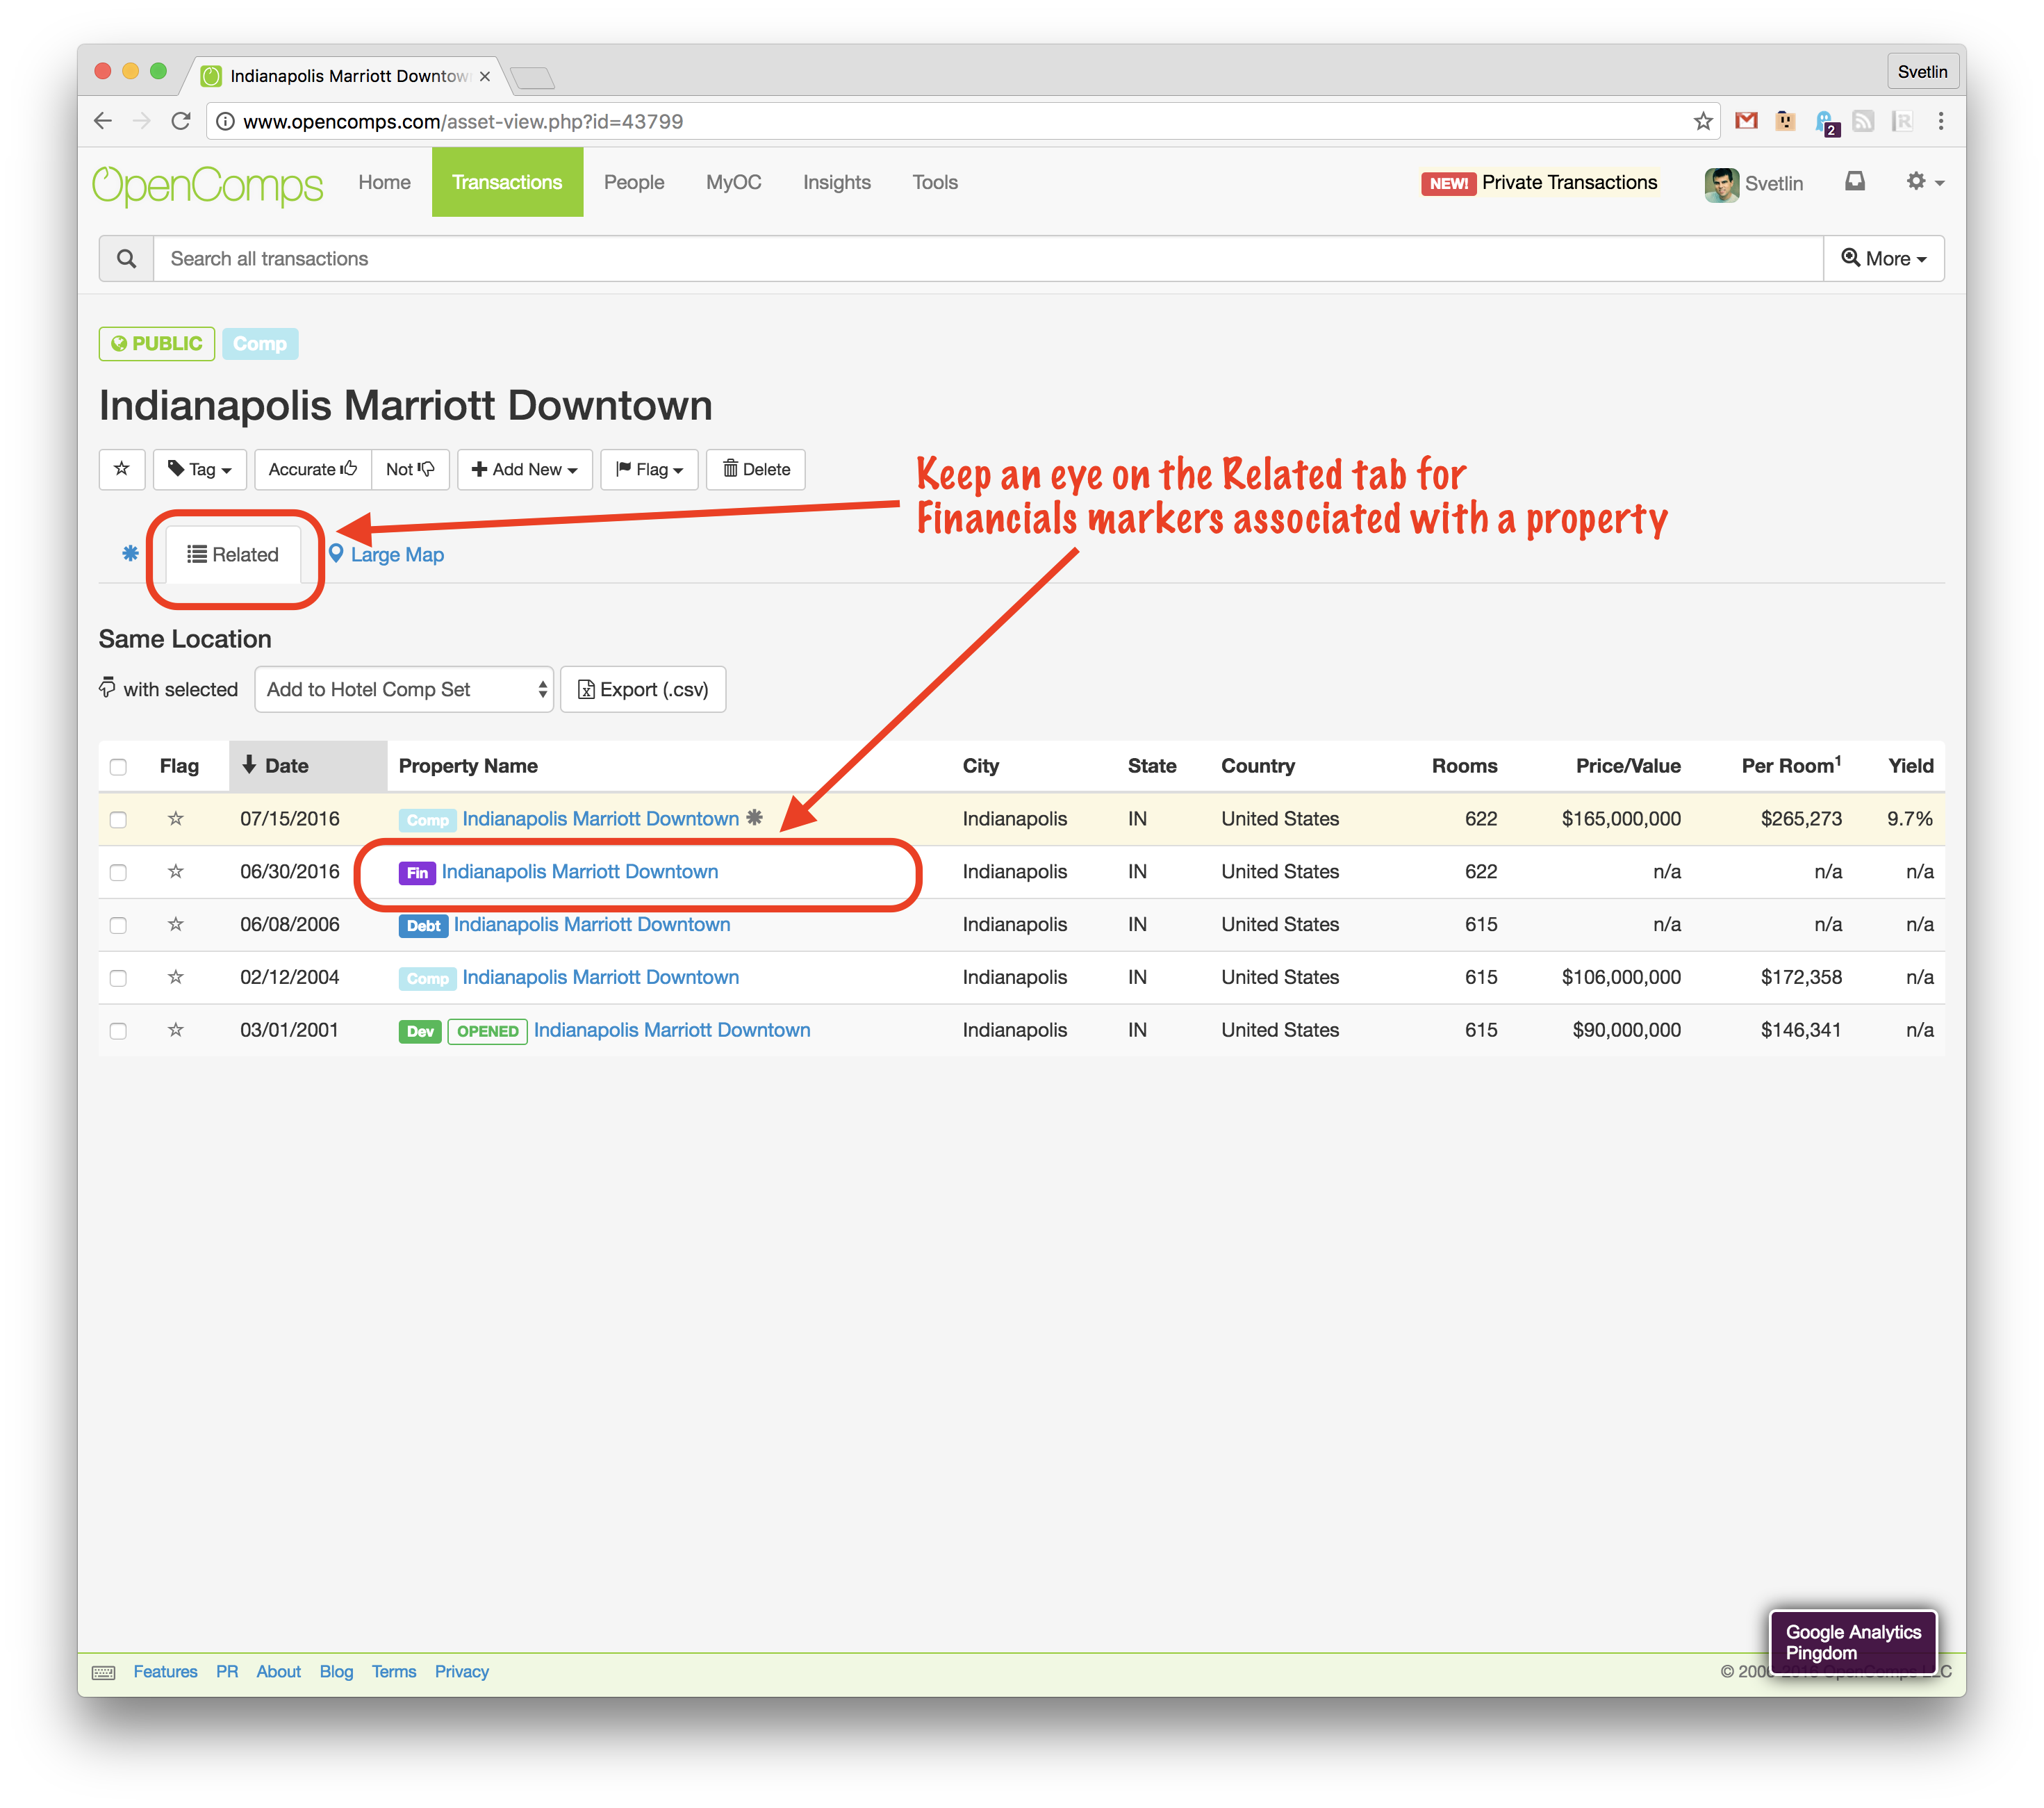Screen dimensions: 2044x1808
Task: Click the browser address bar URL
Action: (x=462, y=121)
